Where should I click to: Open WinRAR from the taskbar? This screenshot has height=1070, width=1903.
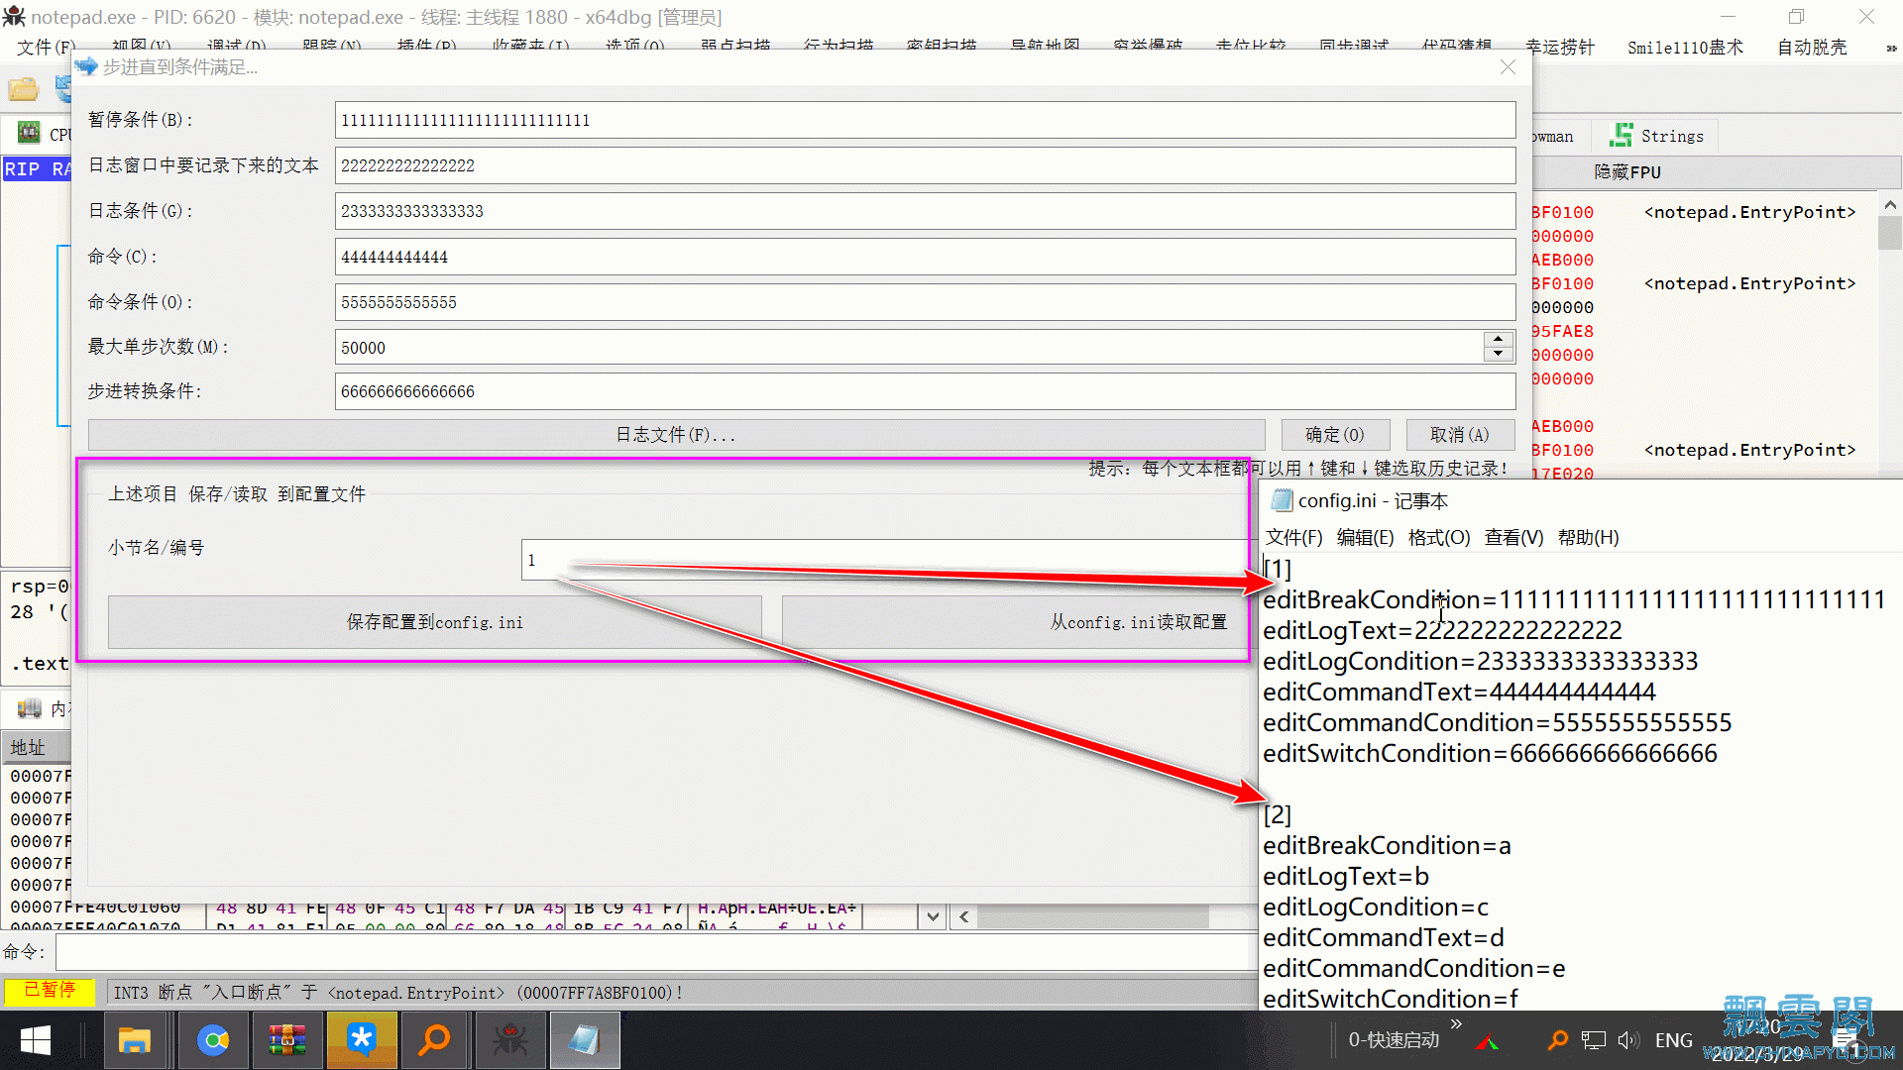(x=287, y=1040)
